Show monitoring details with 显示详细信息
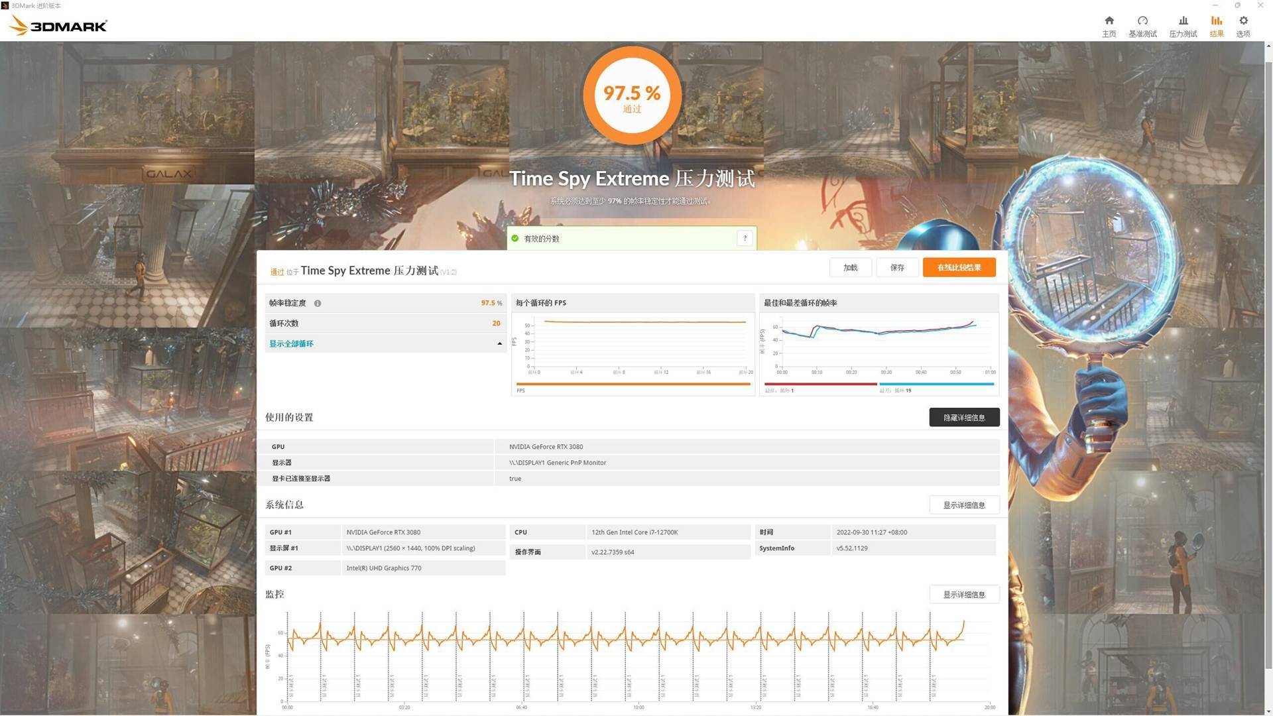Image resolution: width=1273 pixels, height=716 pixels. pyautogui.click(x=964, y=595)
